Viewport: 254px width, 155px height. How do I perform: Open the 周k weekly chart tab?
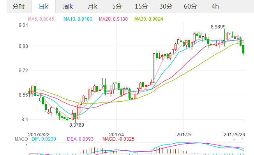click(68, 6)
